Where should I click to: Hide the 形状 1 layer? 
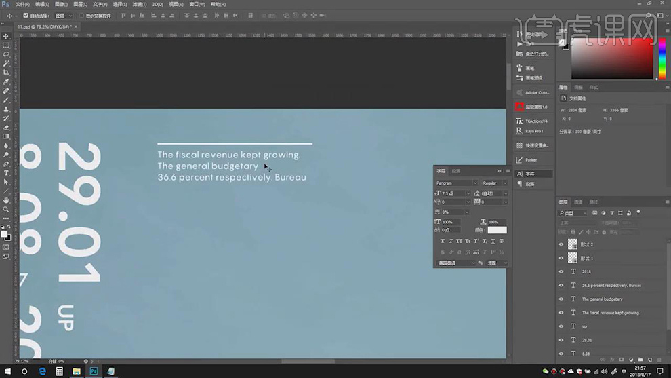[x=561, y=258]
